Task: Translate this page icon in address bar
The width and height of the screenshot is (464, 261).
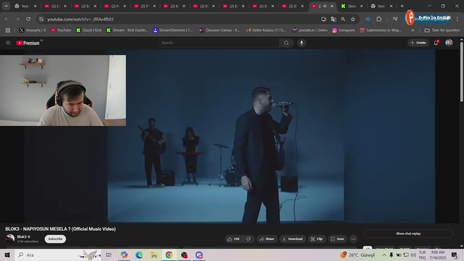Action: (333, 19)
